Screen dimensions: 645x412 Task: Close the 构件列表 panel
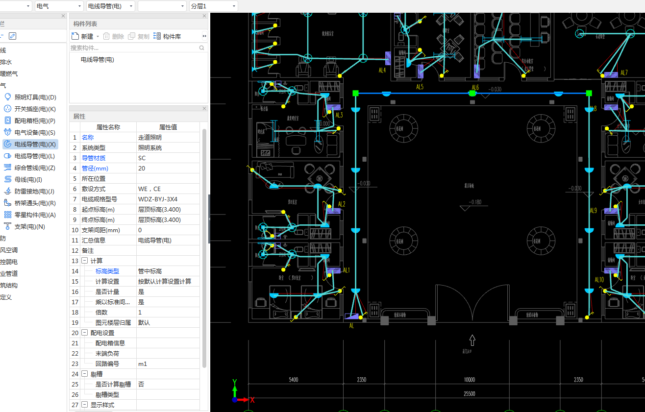[x=204, y=16]
